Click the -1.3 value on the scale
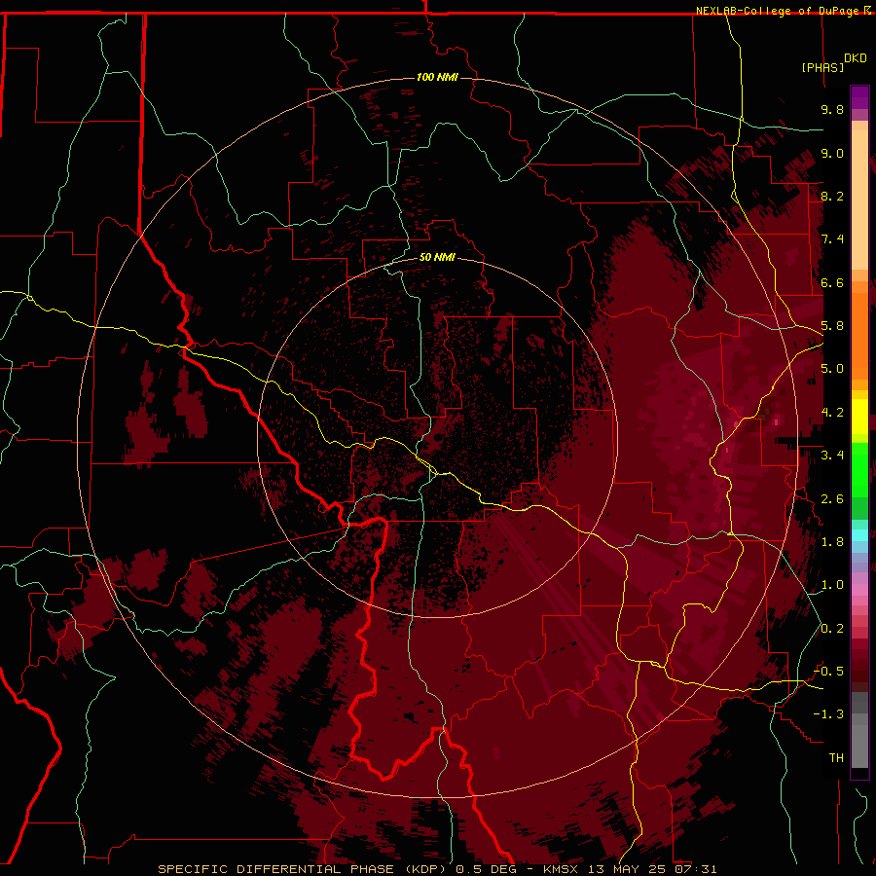 click(828, 714)
